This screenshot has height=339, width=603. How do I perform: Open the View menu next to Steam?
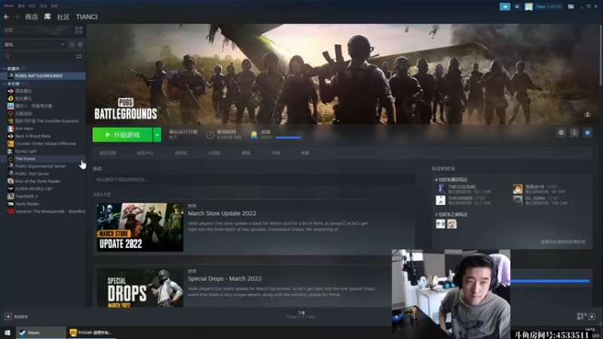[21, 6]
